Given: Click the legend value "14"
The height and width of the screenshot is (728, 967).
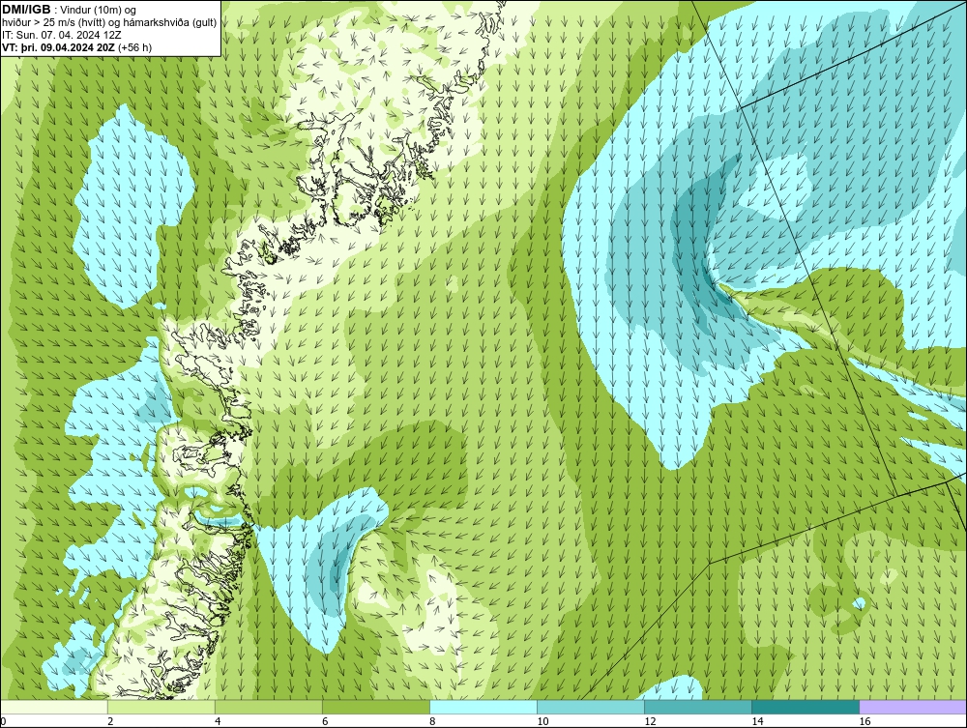Looking at the screenshot, I should click(x=757, y=721).
